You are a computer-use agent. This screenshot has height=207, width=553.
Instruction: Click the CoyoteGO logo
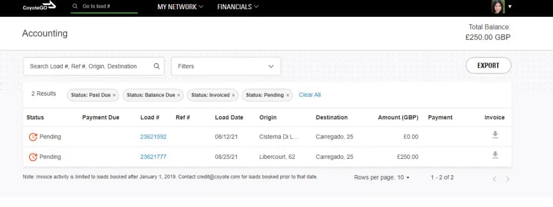(x=39, y=6)
